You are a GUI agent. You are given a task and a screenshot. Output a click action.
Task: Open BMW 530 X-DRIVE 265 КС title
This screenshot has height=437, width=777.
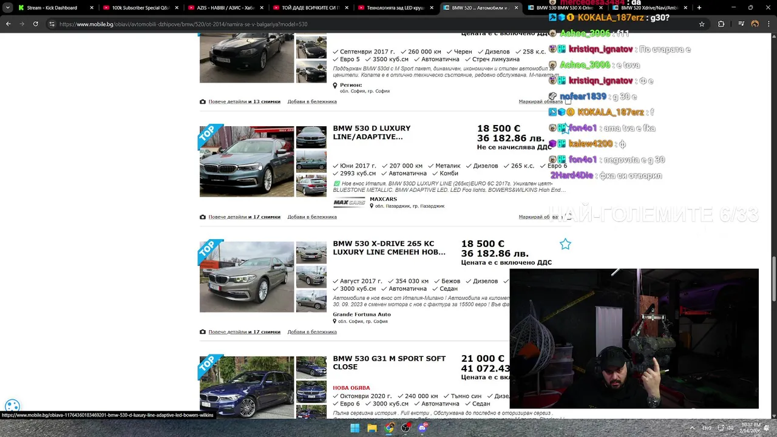pos(389,248)
